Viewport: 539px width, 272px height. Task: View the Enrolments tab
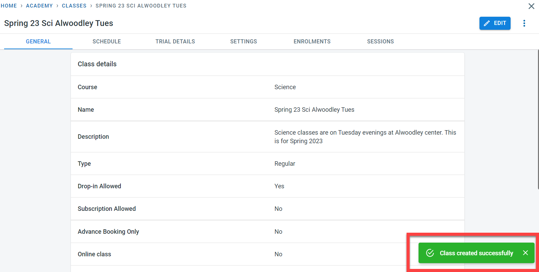(312, 41)
